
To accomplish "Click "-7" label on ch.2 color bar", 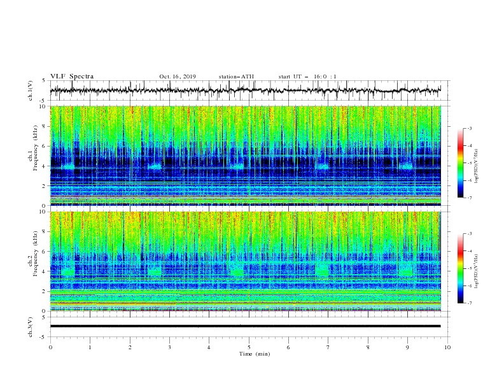I will pyautogui.click(x=469, y=303).
